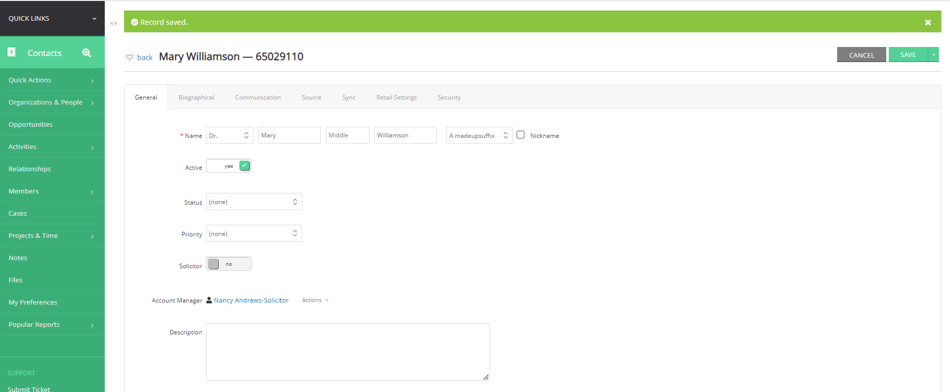The height and width of the screenshot is (392, 950).
Task: Click the sidebar collapse arrows handle
Action: point(114,23)
